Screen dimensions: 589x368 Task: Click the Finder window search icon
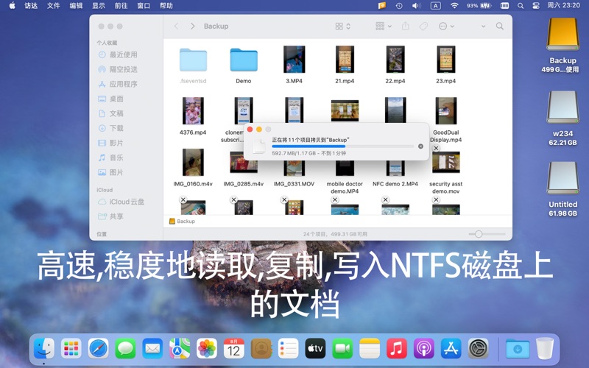[x=500, y=26]
